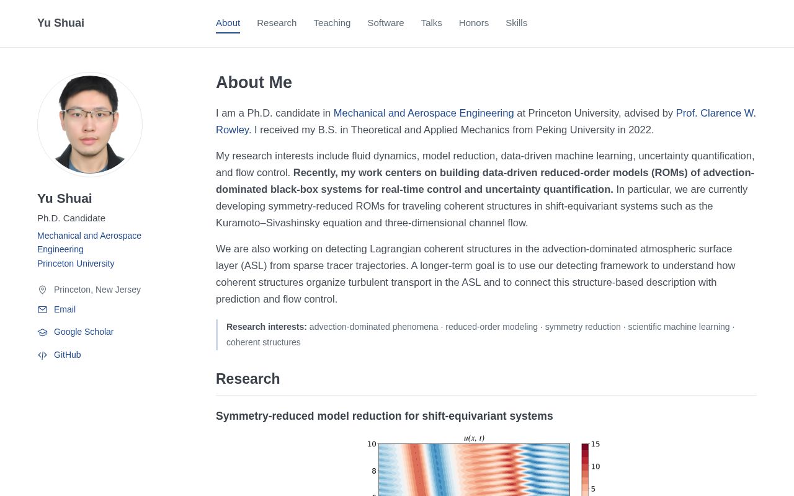Click the 'About Me' heading
Screen dimensions: 794x496
click(x=254, y=82)
